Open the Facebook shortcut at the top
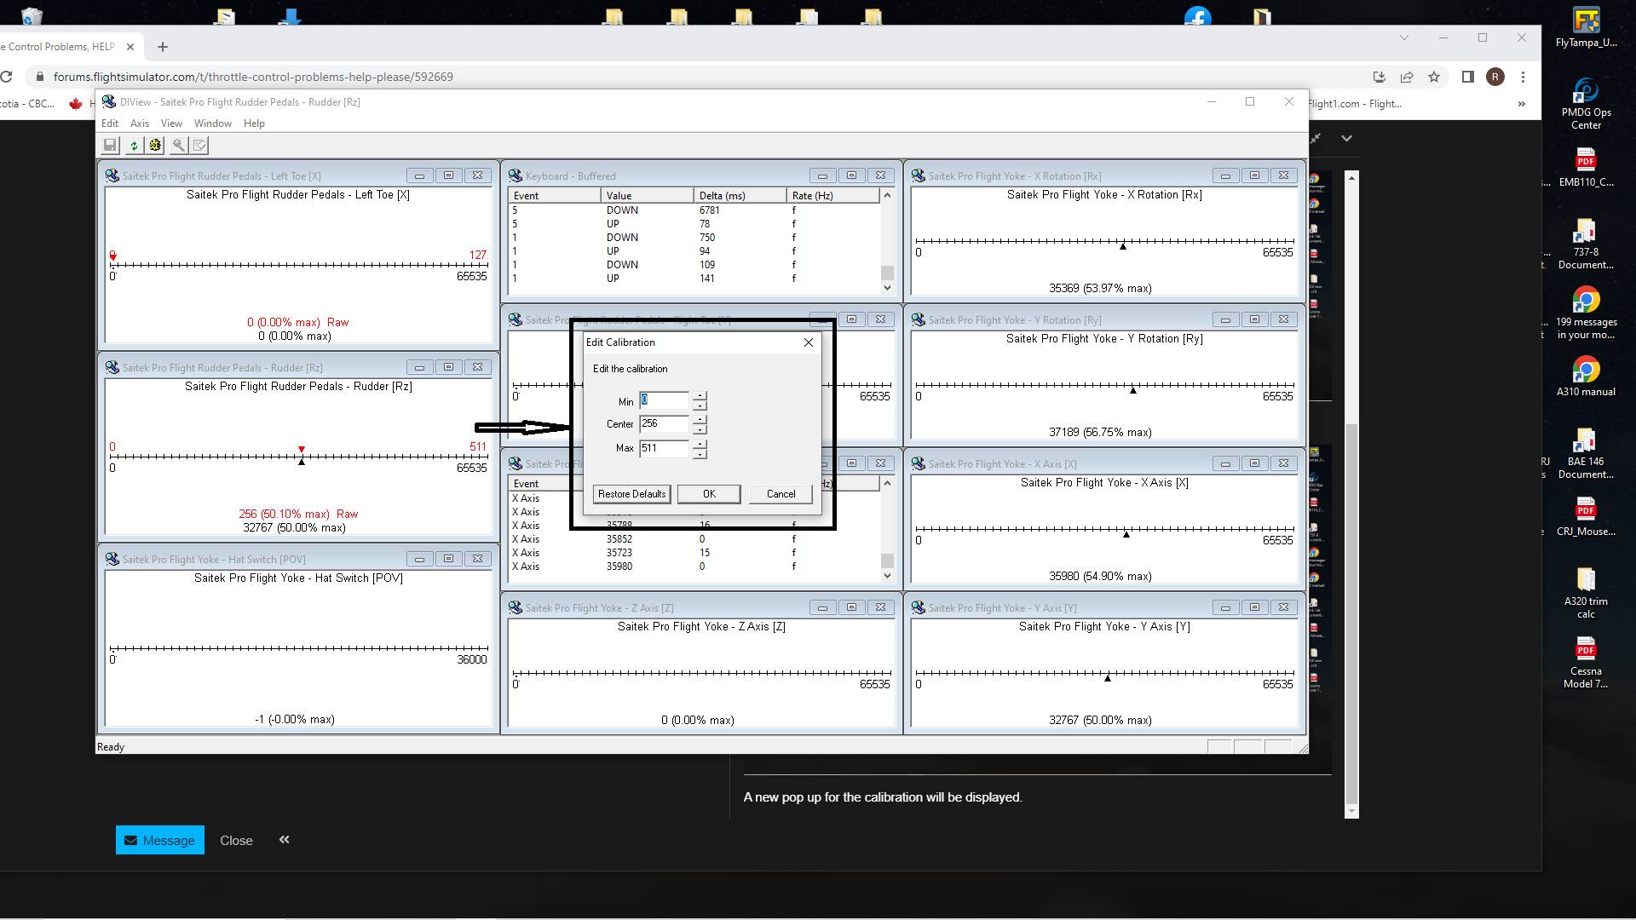This screenshot has width=1636, height=920. tap(1196, 15)
